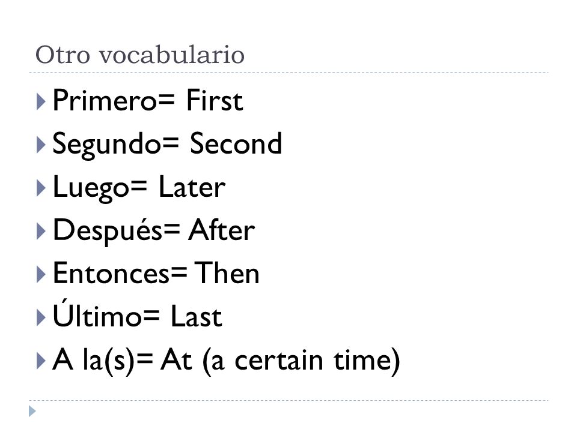Screen dimensions: 577x432
Task: Click the word Segundo
Action: (107, 145)
